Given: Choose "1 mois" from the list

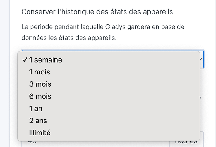Looking at the screenshot, I should click(39, 72).
